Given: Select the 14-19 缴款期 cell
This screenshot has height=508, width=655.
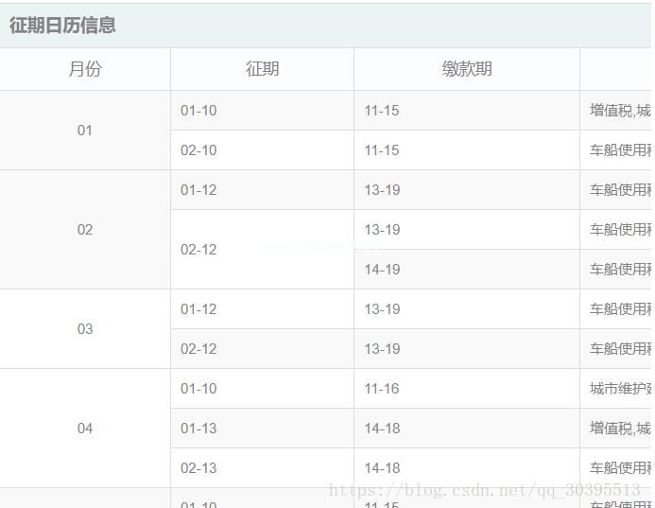Looking at the screenshot, I should tap(382, 270).
